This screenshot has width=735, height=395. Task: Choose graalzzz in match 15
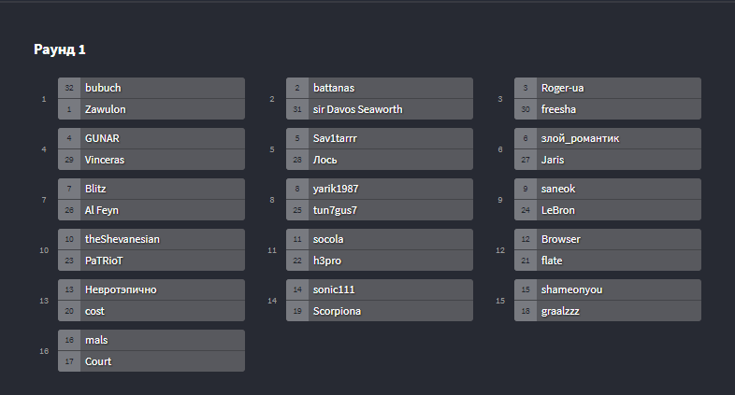(x=608, y=311)
